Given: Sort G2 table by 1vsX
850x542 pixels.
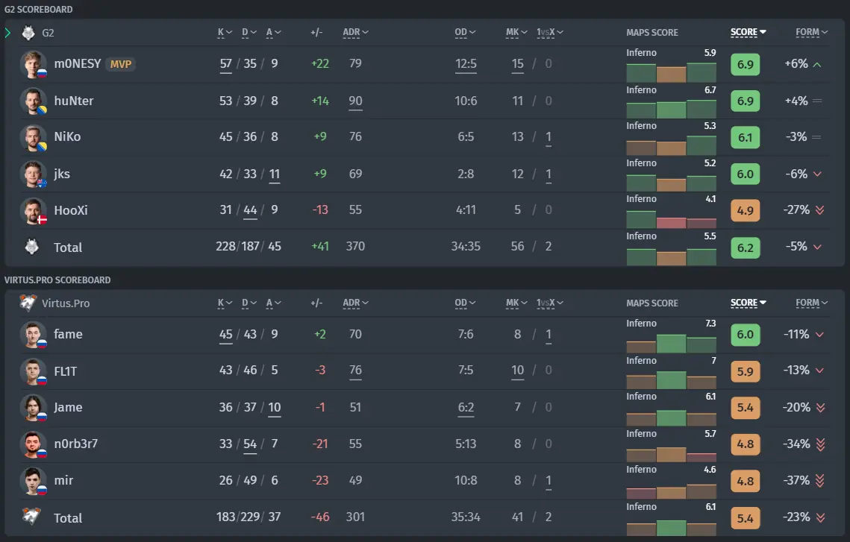Looking at the screenshot, I should point(550,33).
